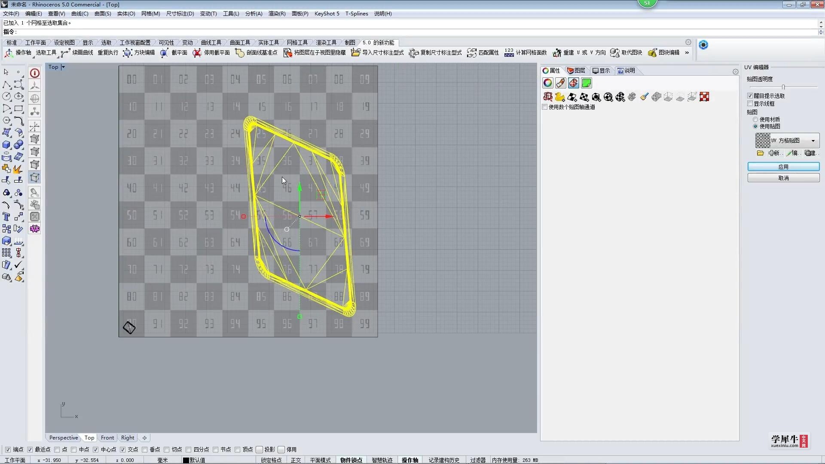Click 停用截平面 disable clipping plane icon
The height and width of the screenshot is (464, 825).
pyautogui.click(x=197, y=53)
